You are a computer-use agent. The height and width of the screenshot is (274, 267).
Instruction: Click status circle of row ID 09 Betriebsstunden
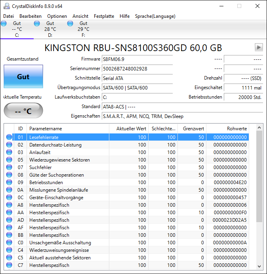click(x=9, y=182)
